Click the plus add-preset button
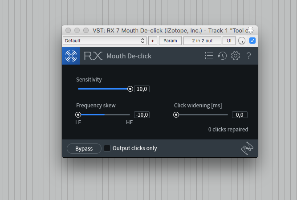The width and height of the screenshot is (297, 200). pyautogui.click(x=152, y=41)
